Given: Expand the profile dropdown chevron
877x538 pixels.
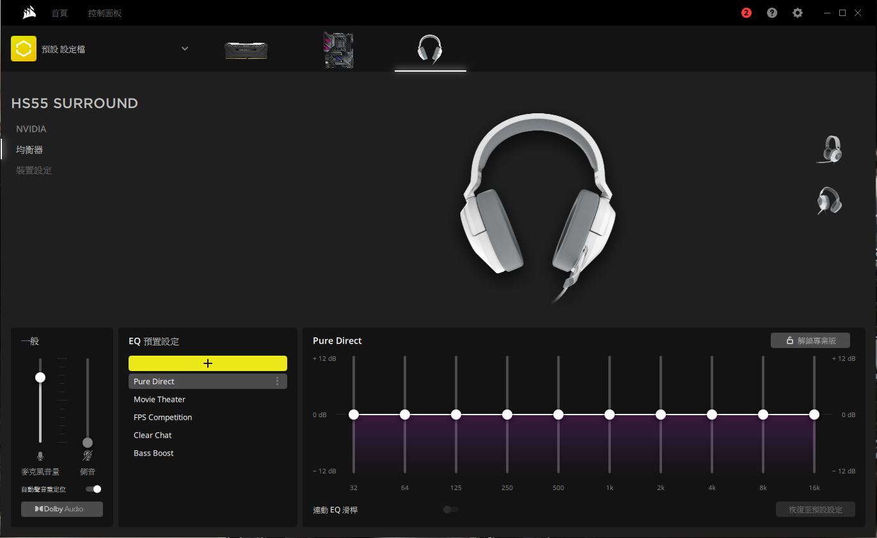Looking at the screenshot, I should (185, 49).
